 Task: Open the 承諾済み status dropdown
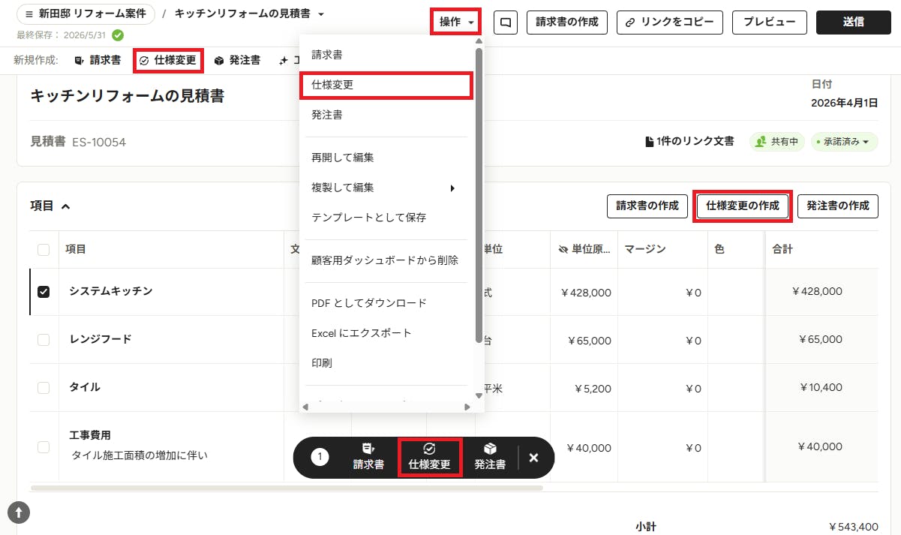[844, 141]
